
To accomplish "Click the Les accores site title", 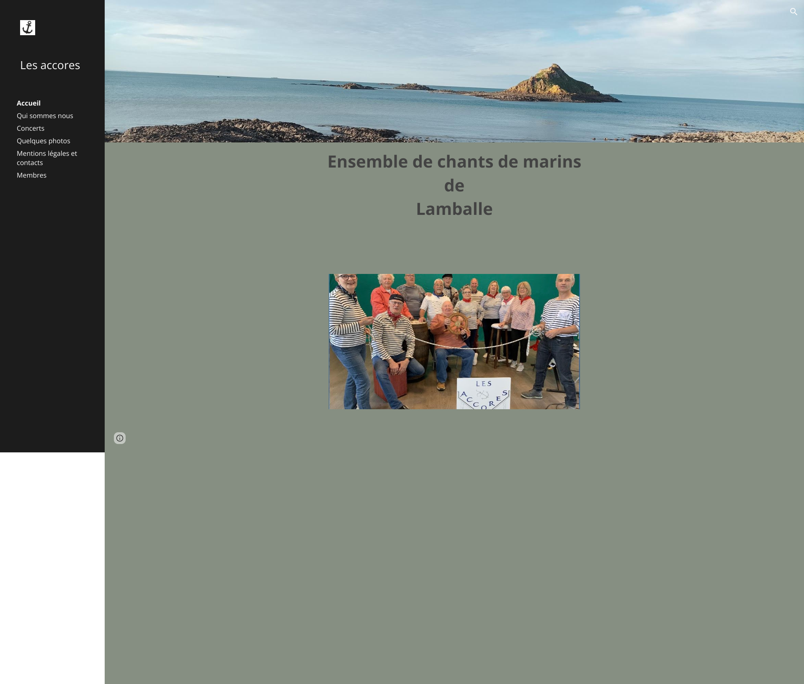I will tap(50, 65).
